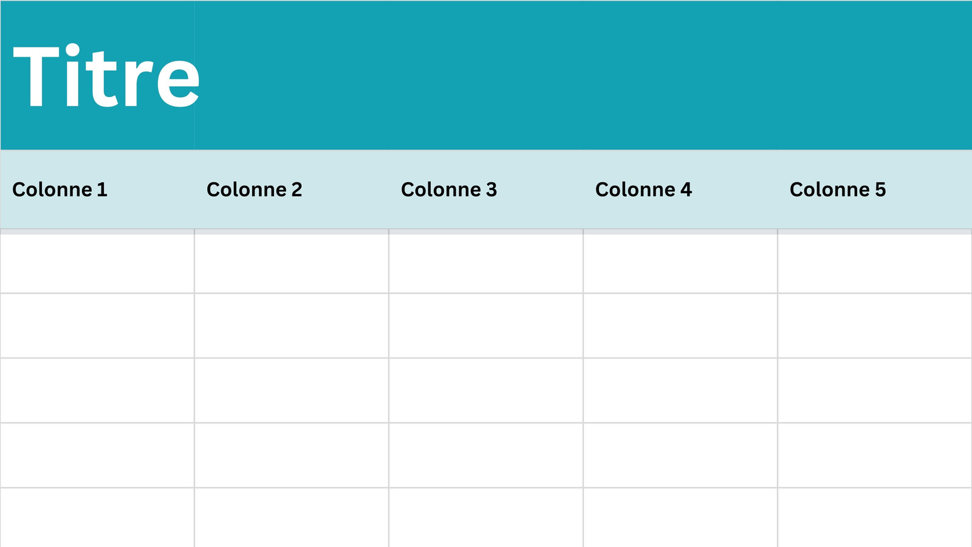Click the third row cell under Colonne 5
The image size is (972, 547).
[875, 390]
